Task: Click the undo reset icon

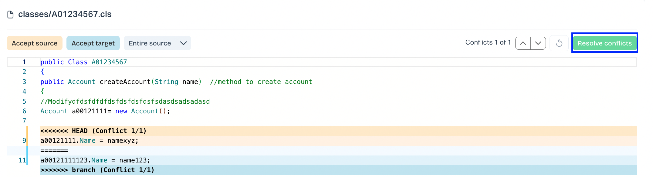Action: point(559,43)
